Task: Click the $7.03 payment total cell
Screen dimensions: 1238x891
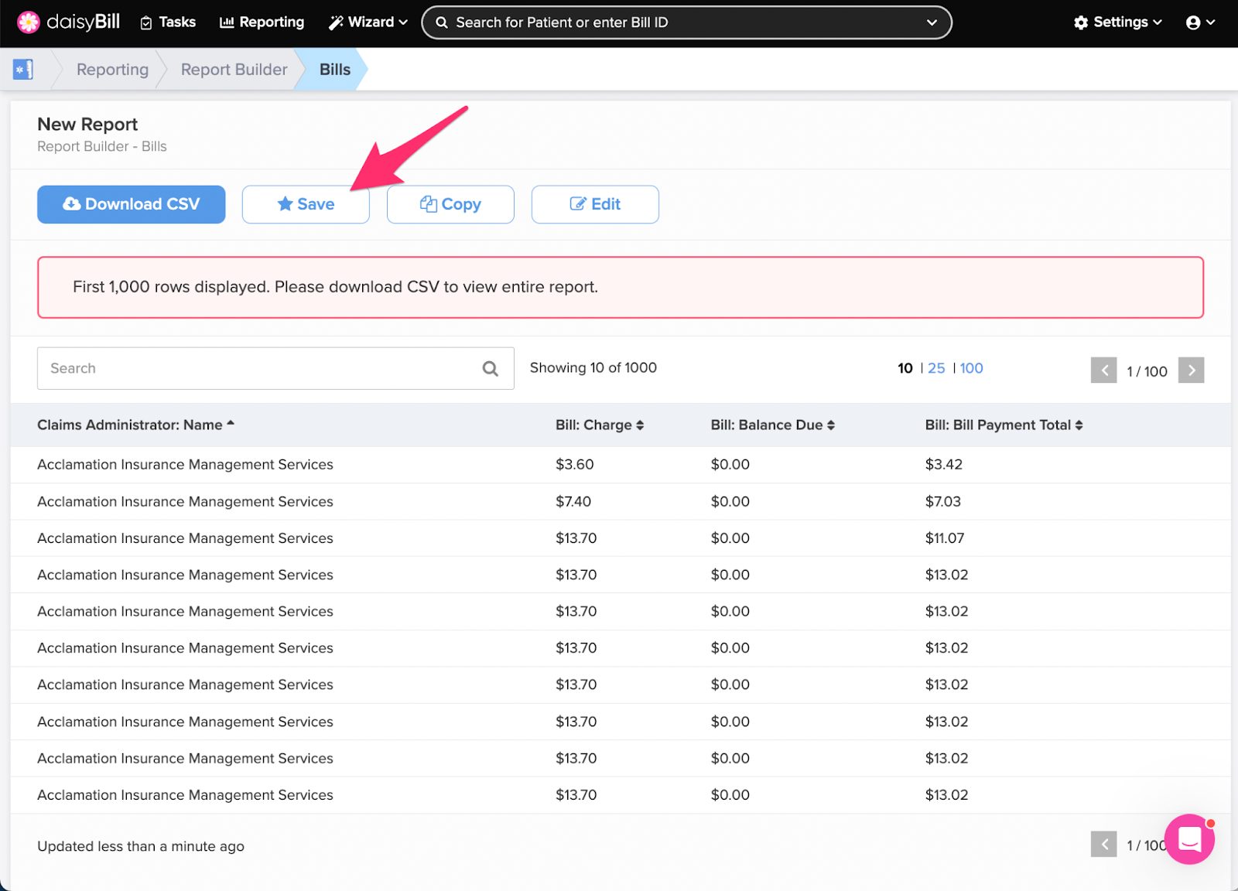Action: pyautogui.click(x=943, y=502)
